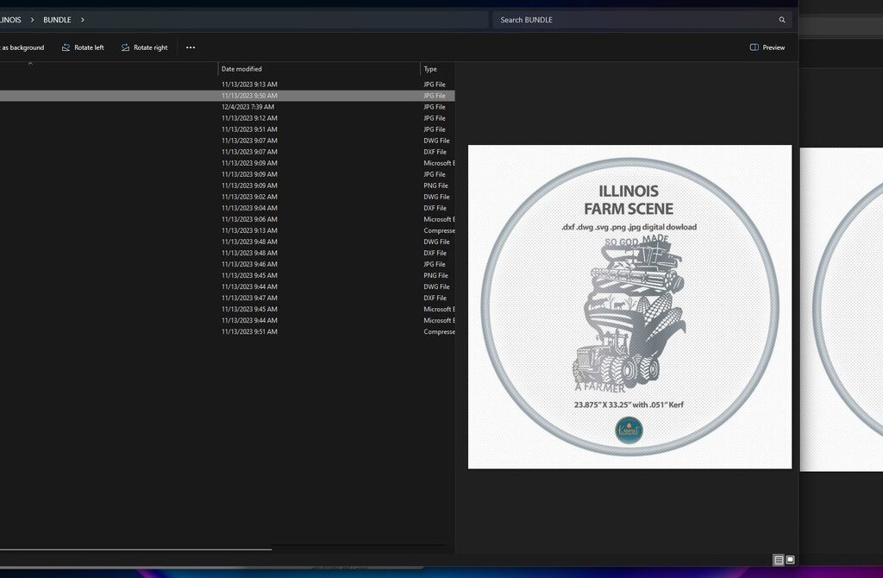Sort by Date modified column header
883x578 pixels.
pyautogui.click(x=241, y=69)
